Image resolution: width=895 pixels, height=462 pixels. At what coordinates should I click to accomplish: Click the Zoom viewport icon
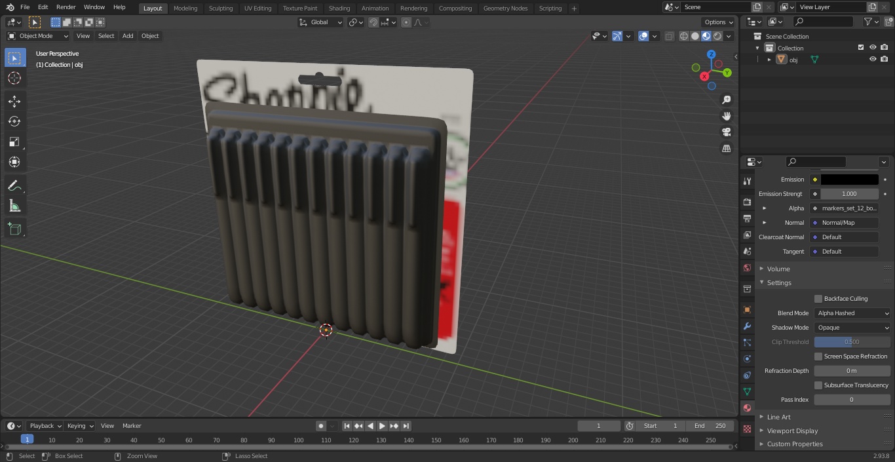(x=727, y=100)
